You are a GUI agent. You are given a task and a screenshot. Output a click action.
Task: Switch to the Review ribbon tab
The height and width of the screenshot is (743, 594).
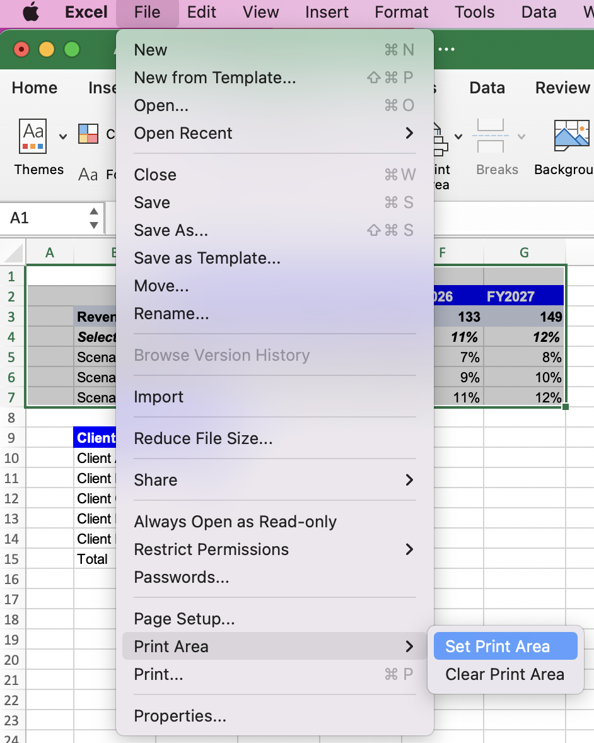[562, 88]
